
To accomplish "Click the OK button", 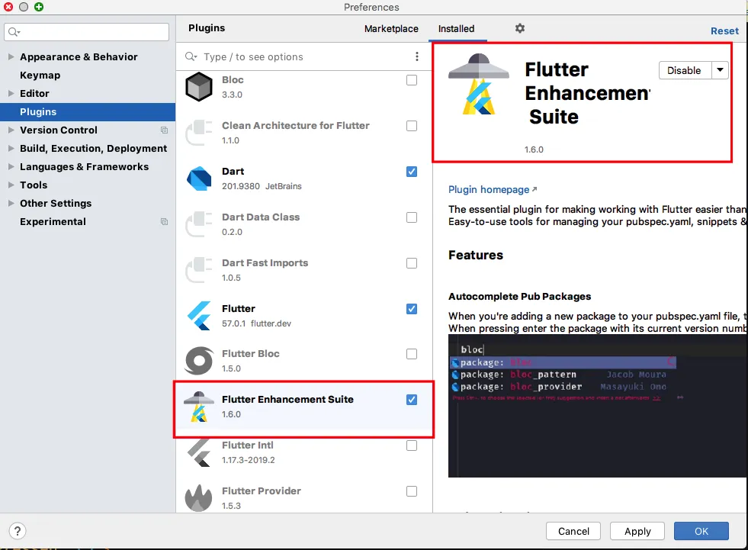I will [701, 531].
